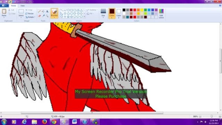Open Microsoft Word from the taskbar

tap(74, 122)
